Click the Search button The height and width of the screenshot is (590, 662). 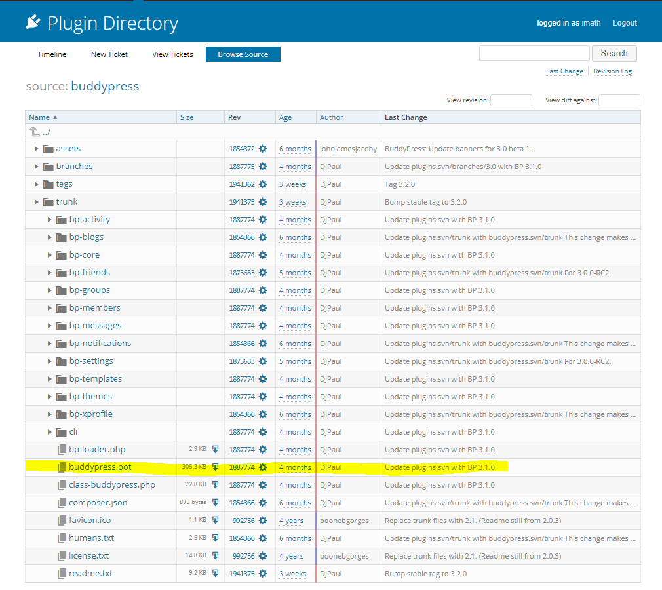tap(614, 54)
